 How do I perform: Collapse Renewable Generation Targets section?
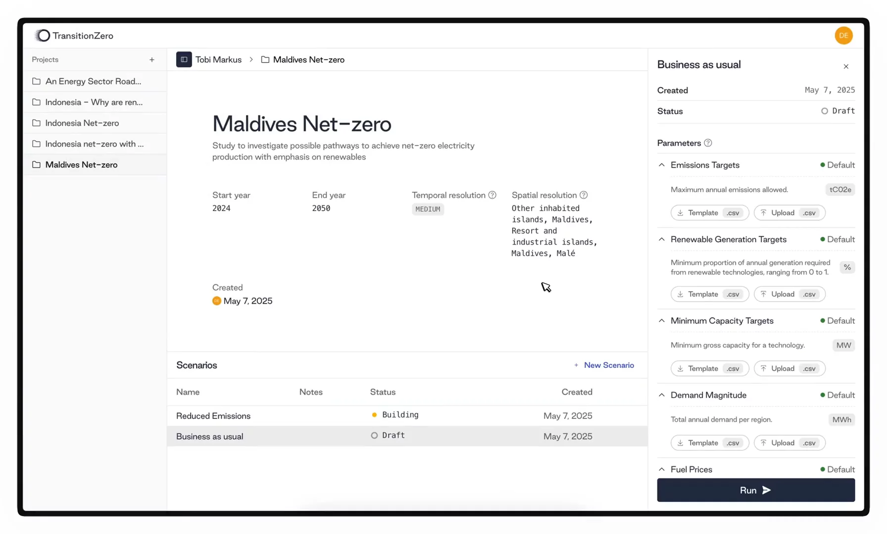[x=662, y=239]
